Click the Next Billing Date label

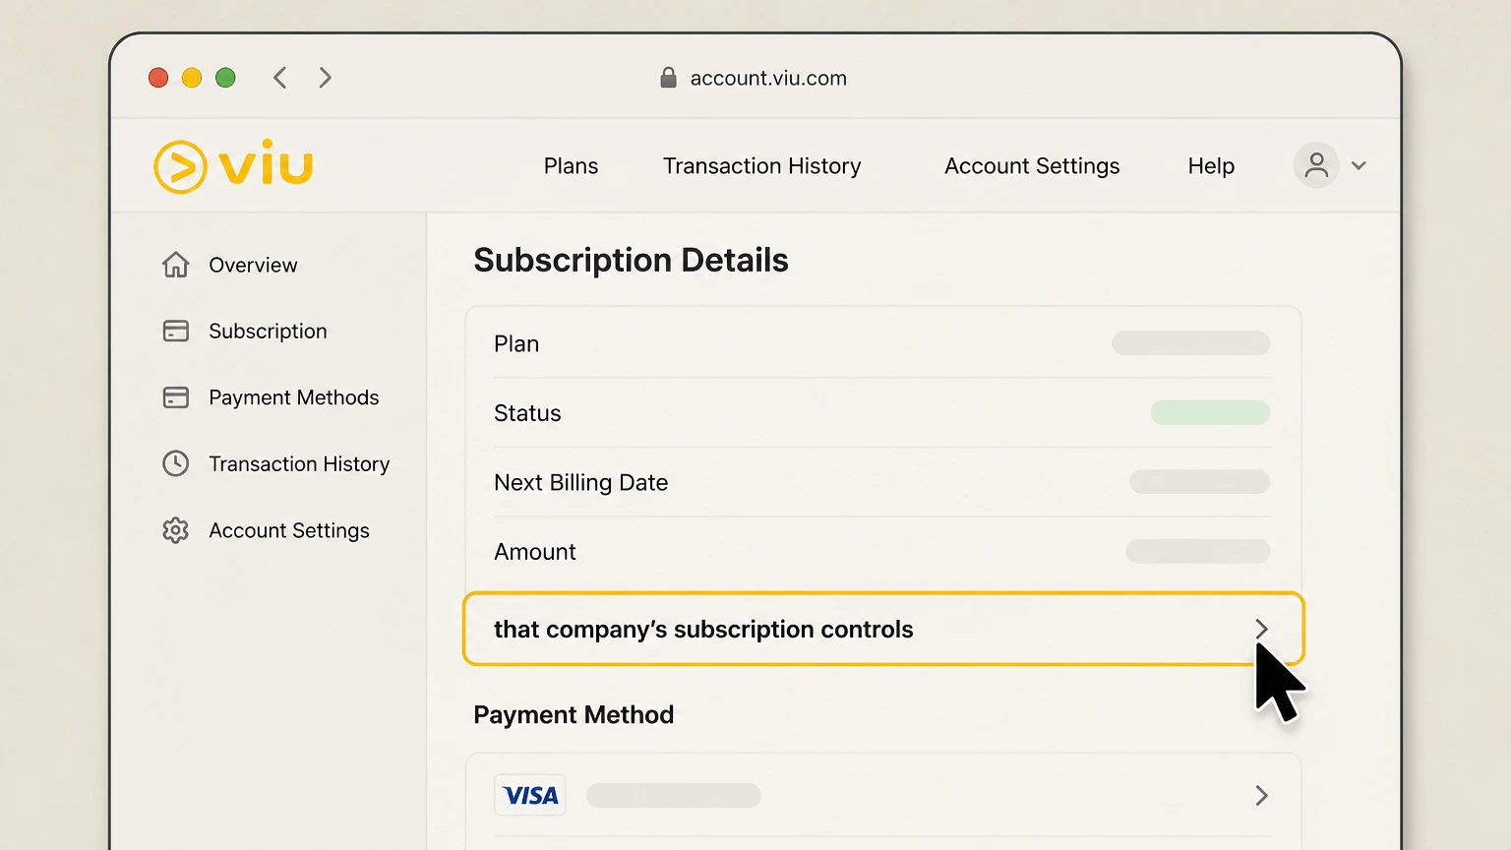[x=580, y=482]
